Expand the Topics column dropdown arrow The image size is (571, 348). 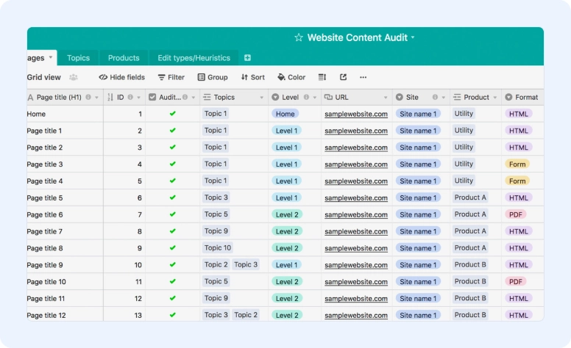[x=261, y=98]
